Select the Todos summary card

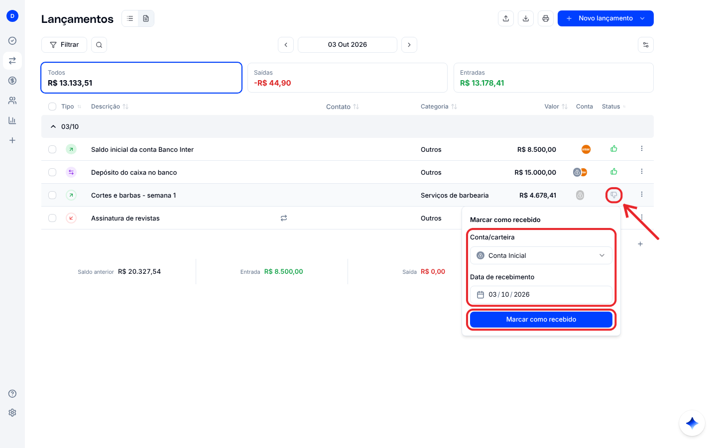point(141,78)
